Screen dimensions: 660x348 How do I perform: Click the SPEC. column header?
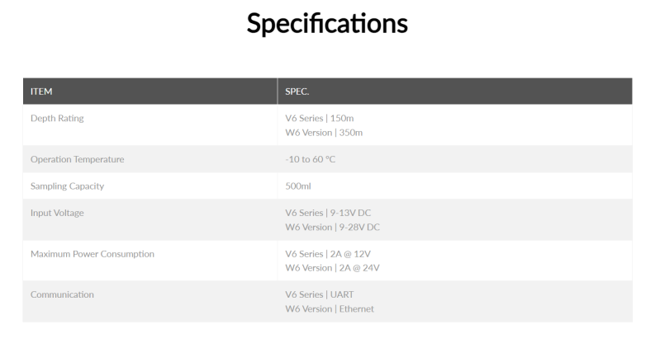tap(297, 92)
